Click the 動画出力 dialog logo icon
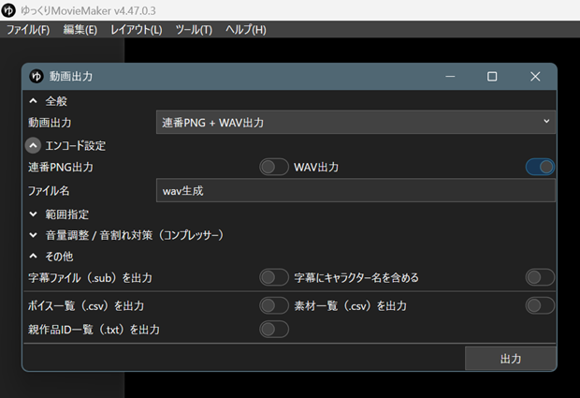The width and height of the screenshot is (580, 398). [37, 77]
